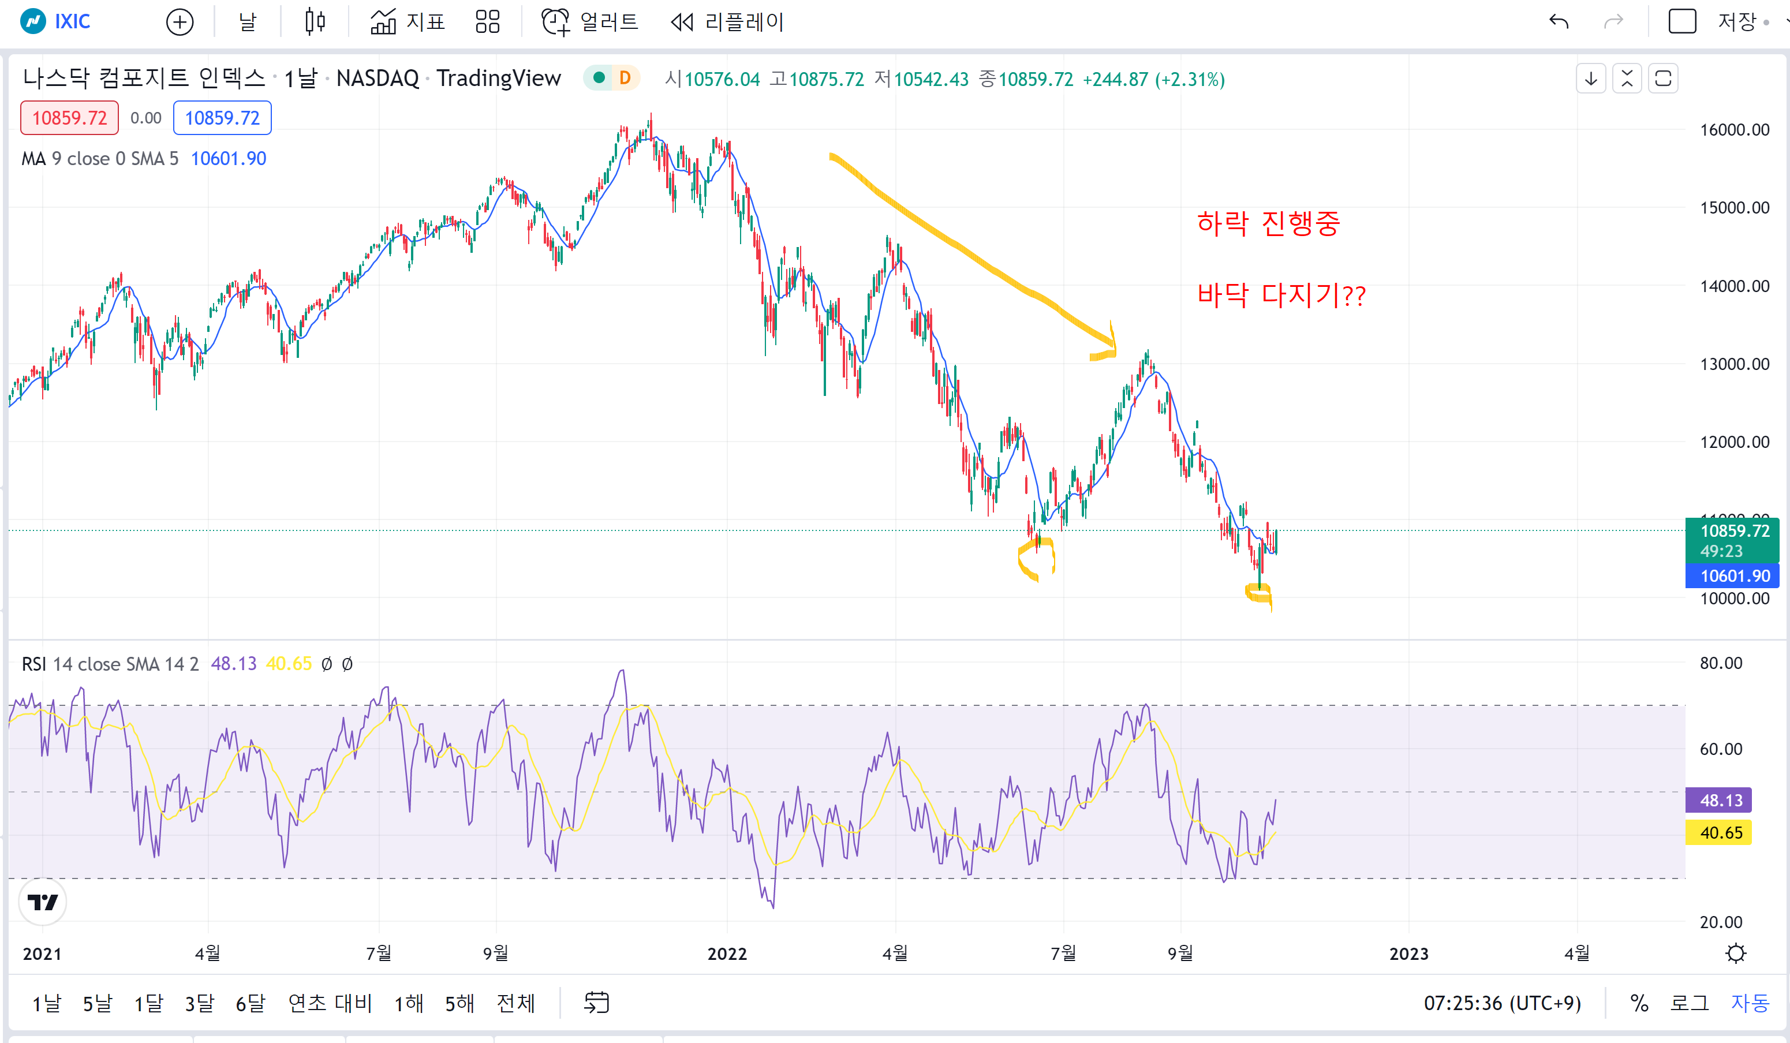Set range to 1달
Image resolution: width=1790 pixels, height=1043 pixels.
tap(149, 1003)
